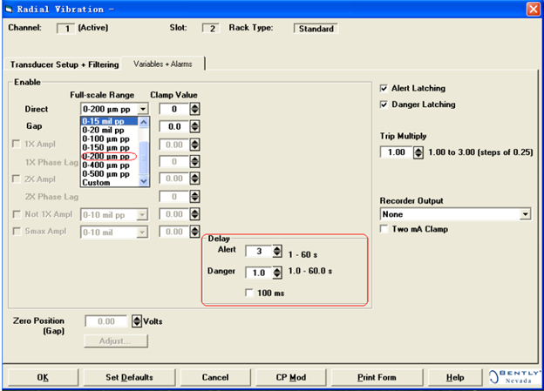
Task: Click the Print Form button
Action: pos(377,377)
